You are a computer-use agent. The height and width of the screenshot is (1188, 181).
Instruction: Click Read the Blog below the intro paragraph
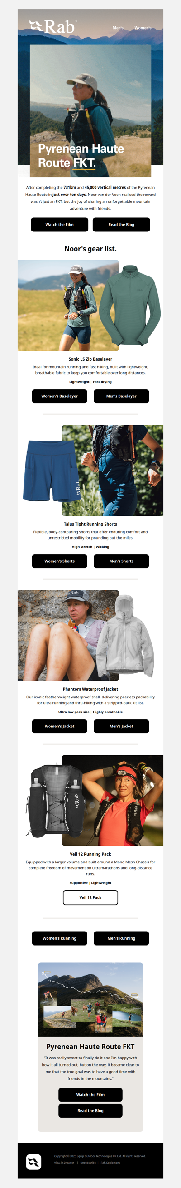click(121, 225)
